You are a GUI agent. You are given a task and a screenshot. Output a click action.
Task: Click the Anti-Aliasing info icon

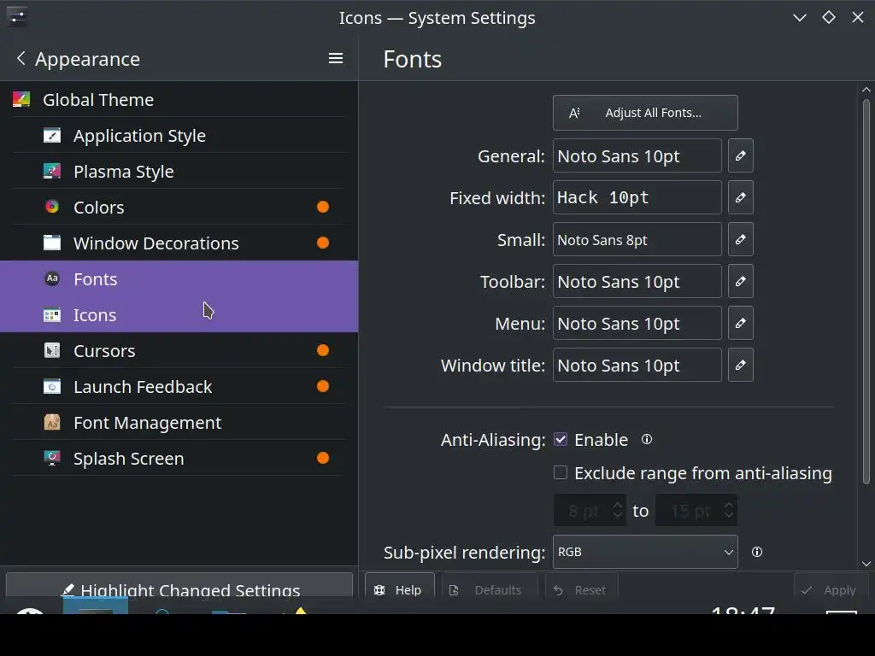[647, 439]
